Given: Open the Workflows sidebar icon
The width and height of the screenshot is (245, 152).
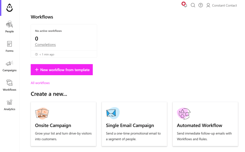Looking at the screenshot, I should coord(9,83).
